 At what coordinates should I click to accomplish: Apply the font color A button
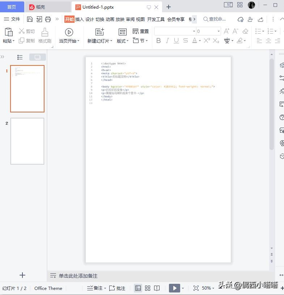point(195,40)
